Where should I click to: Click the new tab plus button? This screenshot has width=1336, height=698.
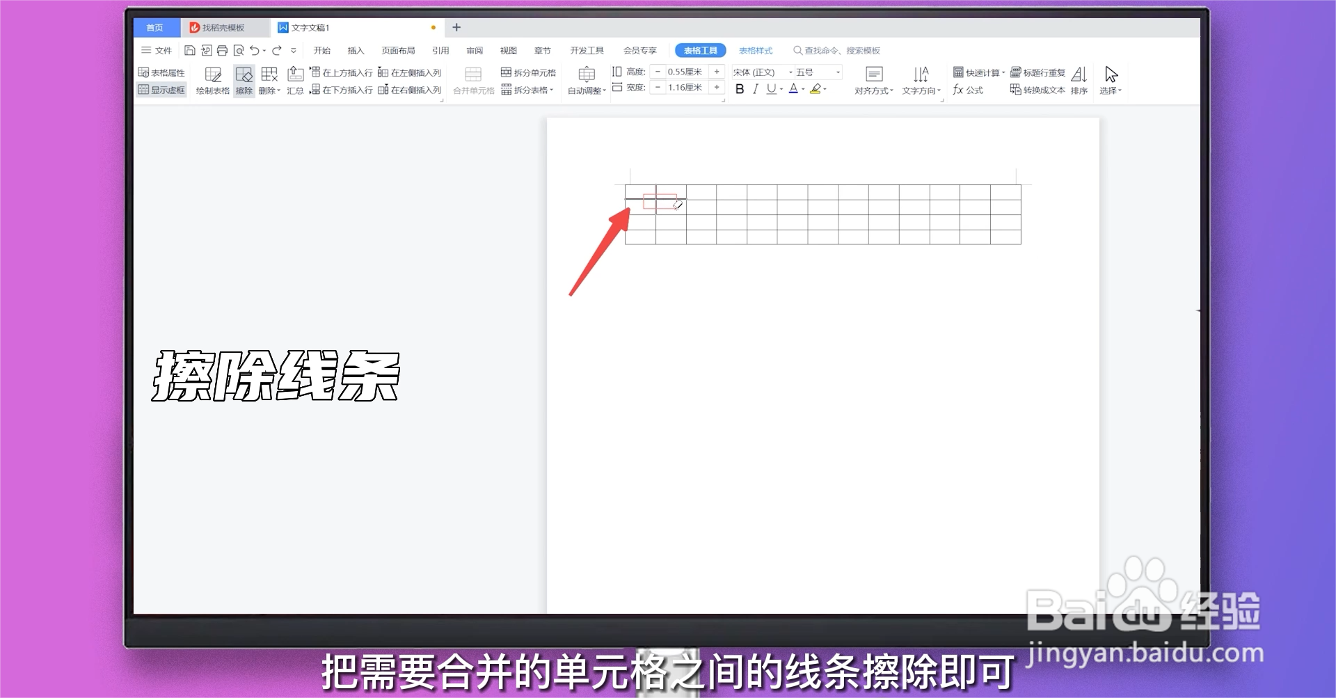[456, 27]
